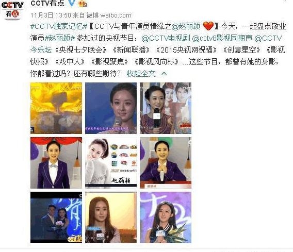
Task: Click the membership badge beside the verified icon
Action: tap(83, 3)
